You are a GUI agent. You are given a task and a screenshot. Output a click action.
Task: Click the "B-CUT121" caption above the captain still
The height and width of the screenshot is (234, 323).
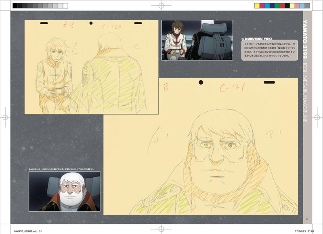[62, 169]
